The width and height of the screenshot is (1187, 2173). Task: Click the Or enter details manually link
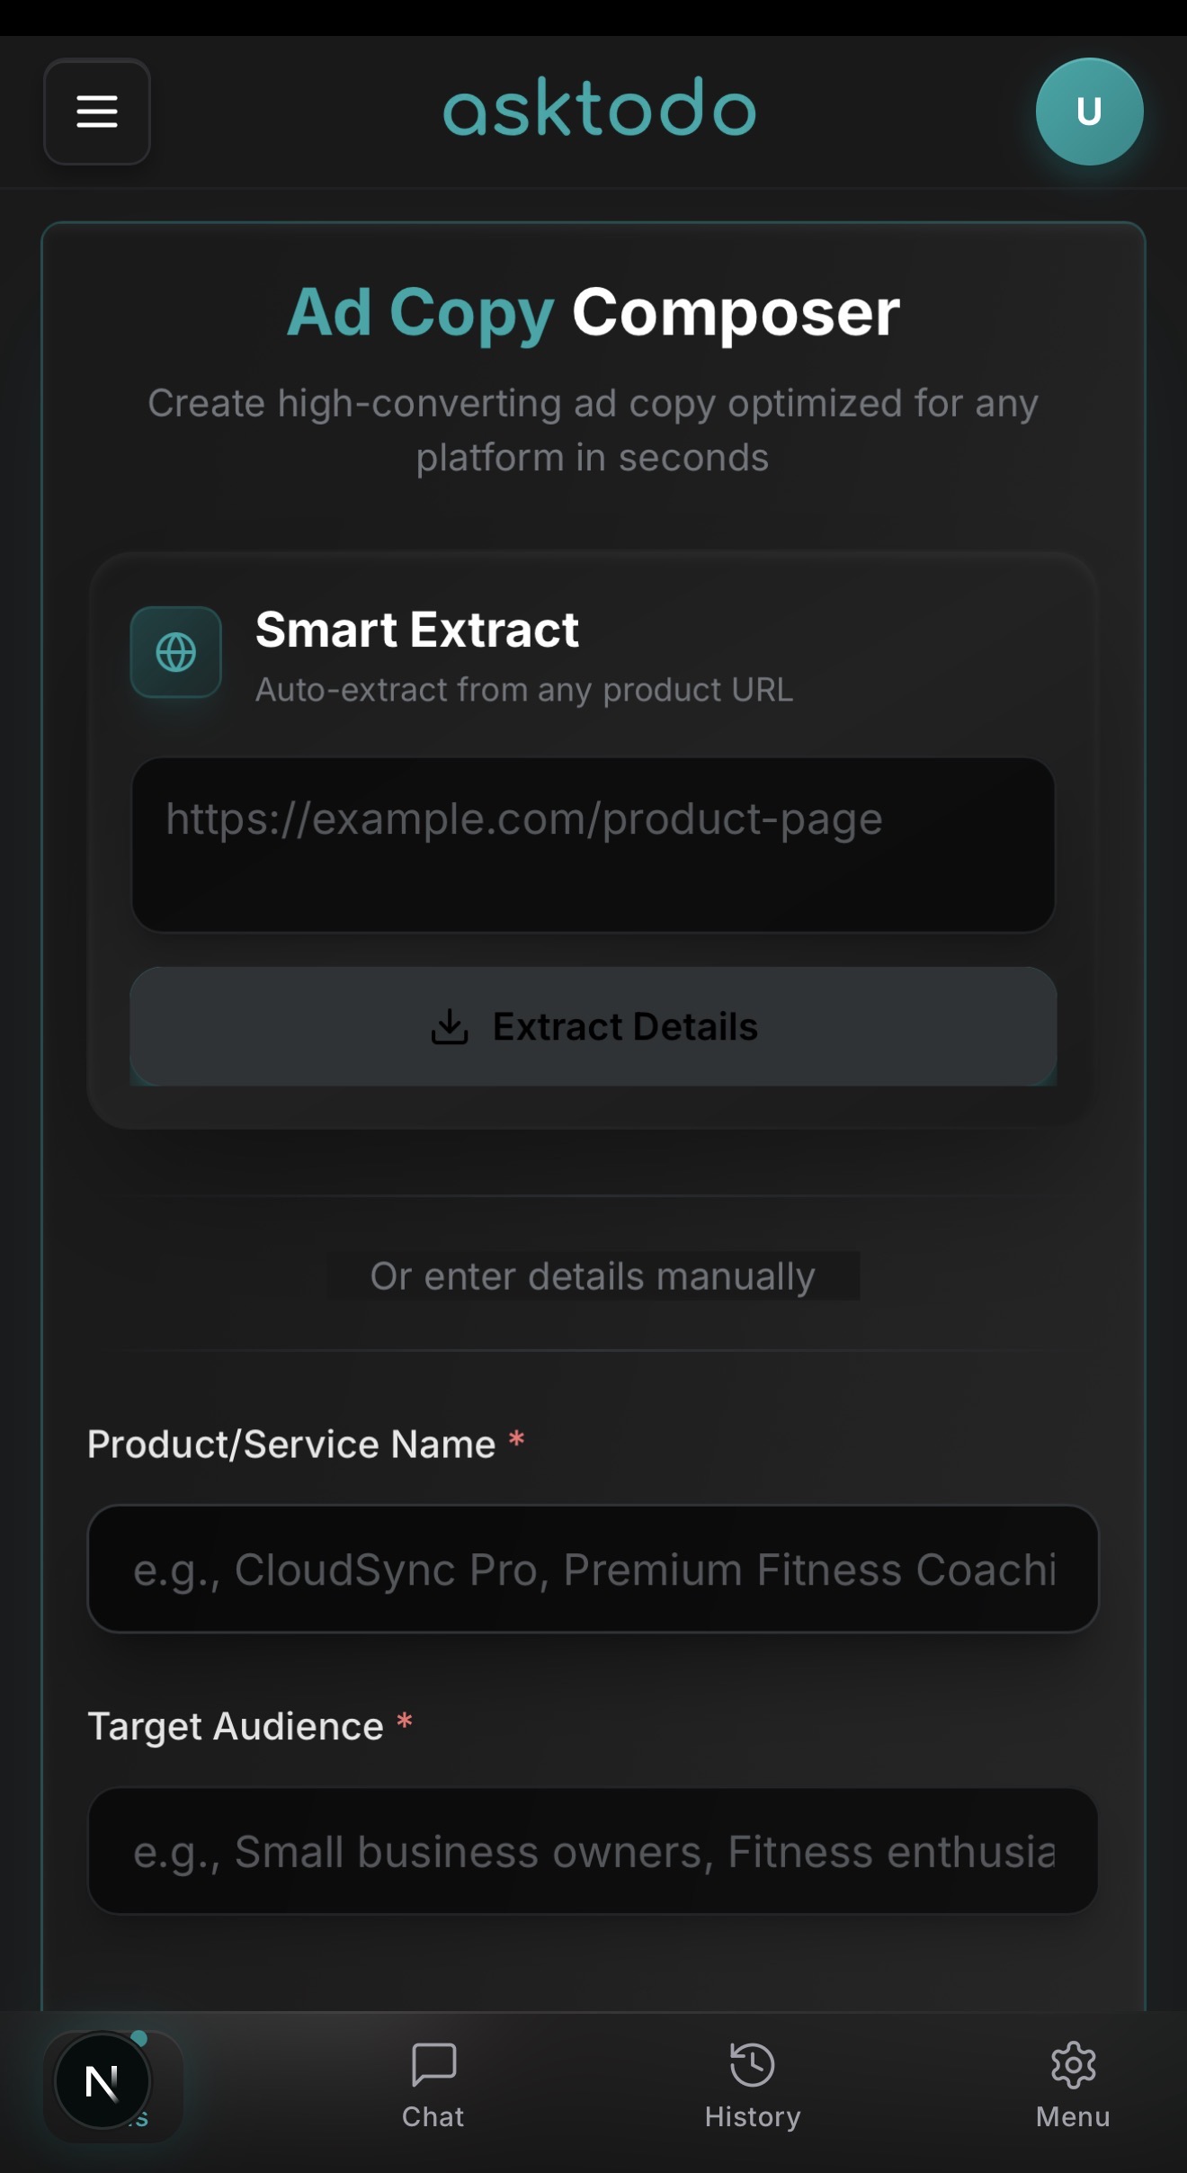point(593,1275)
